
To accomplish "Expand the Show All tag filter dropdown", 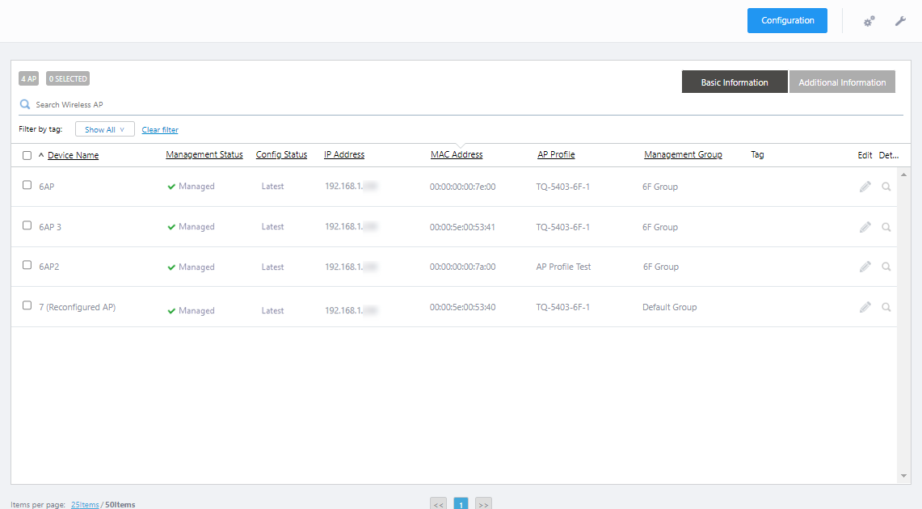I will tap(104, 129).
